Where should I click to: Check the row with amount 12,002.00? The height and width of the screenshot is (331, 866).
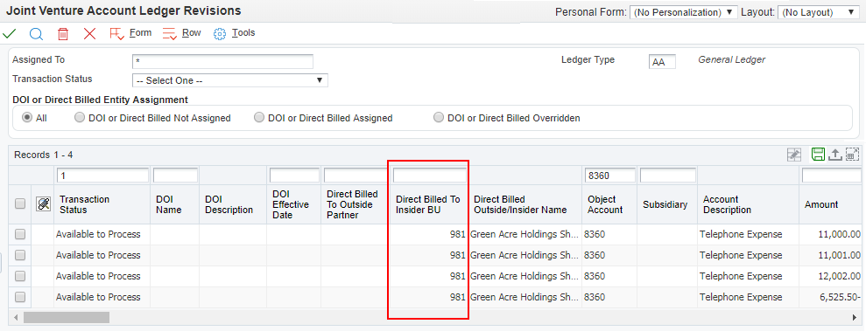(x=20, y=276)
